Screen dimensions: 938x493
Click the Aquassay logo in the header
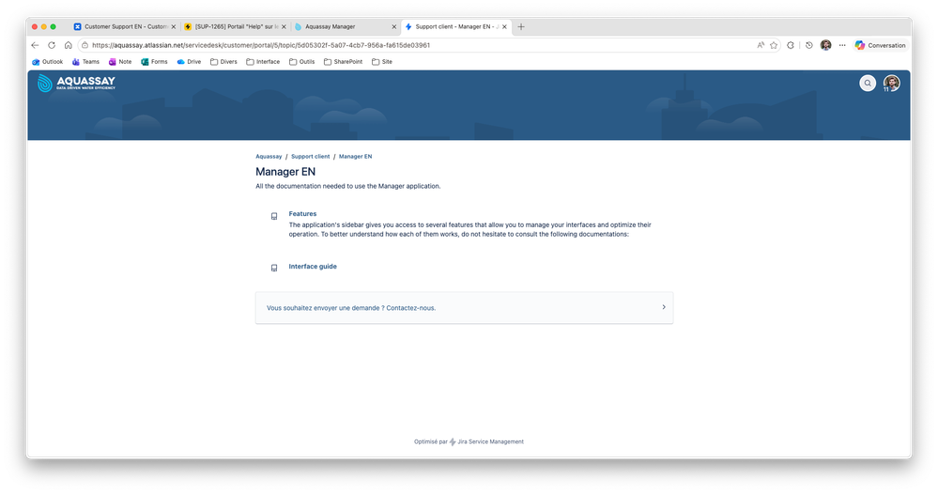pyautogui.click(x=77, y=83)
